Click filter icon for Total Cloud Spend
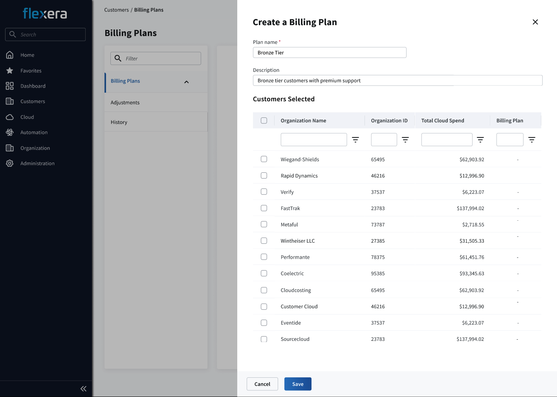The width and height of the screenshot is (557, 397). click(x=480, y=140)
